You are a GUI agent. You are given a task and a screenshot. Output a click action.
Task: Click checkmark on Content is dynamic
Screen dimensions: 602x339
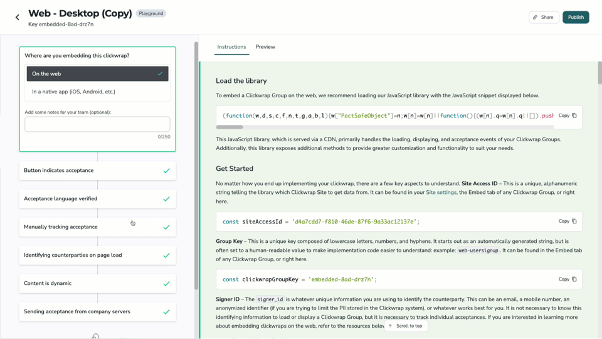166,284
